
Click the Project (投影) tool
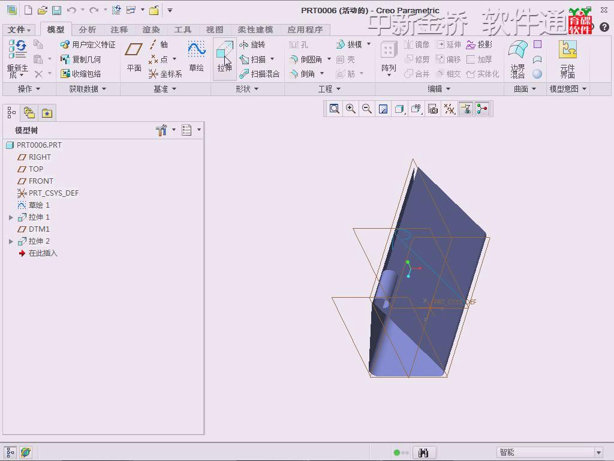(x=479, y=44)
